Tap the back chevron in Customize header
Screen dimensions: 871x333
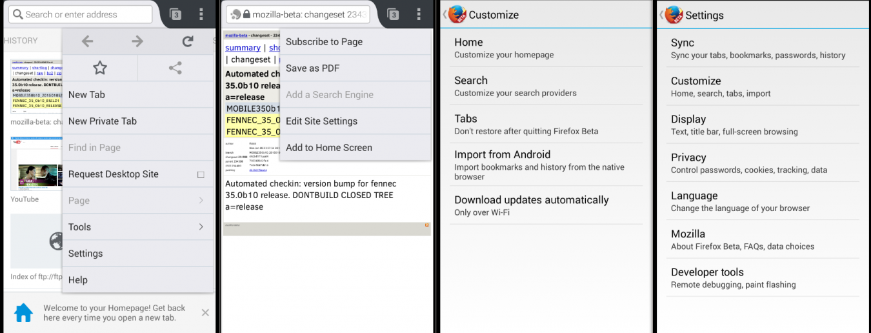coord(445,14)
